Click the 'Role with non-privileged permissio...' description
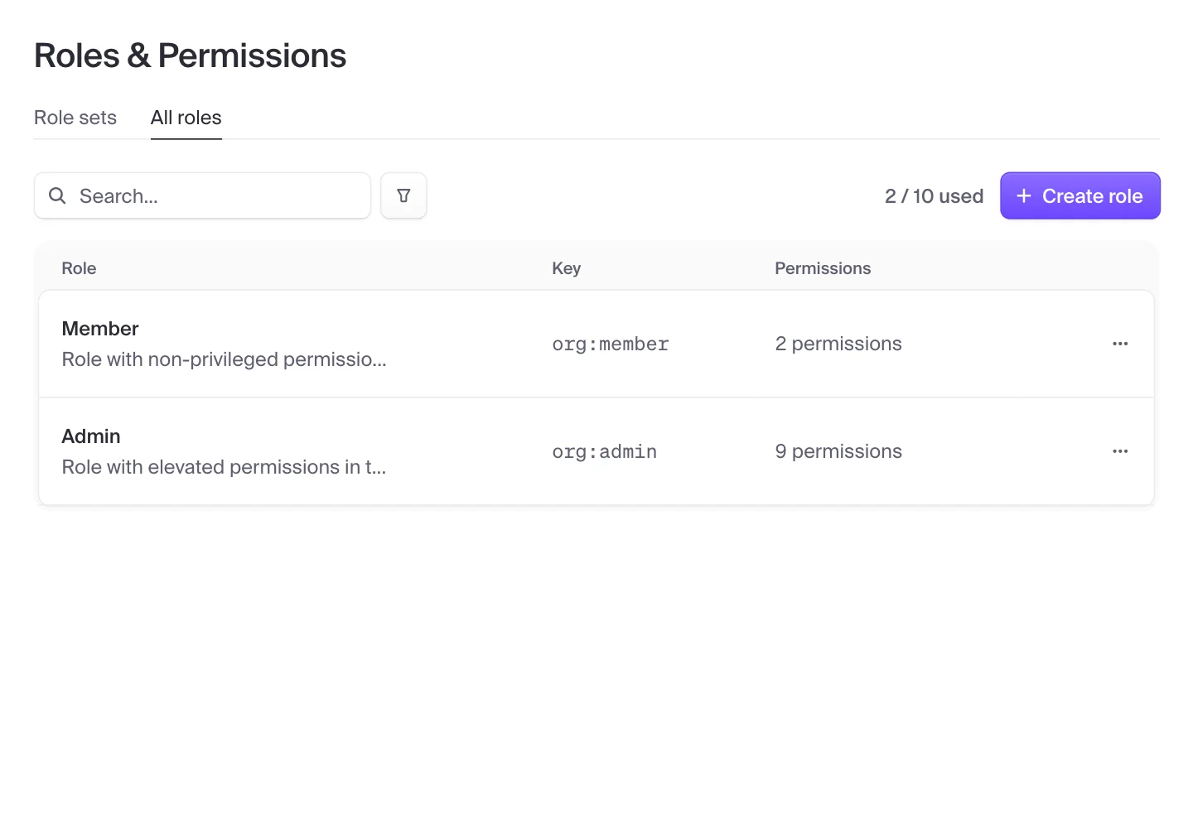Screen dimensions: 1193x838 (x=225, y=359)
